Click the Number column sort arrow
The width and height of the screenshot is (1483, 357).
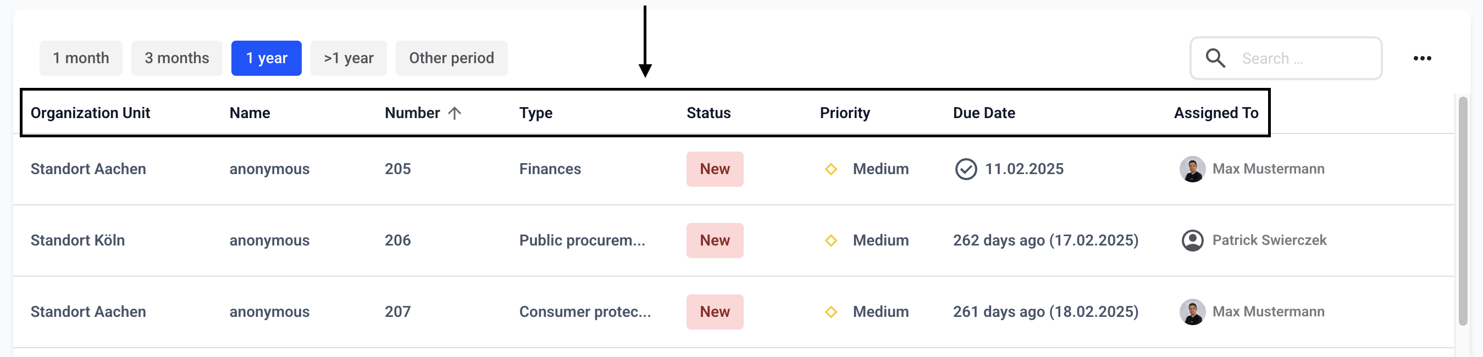455,113
